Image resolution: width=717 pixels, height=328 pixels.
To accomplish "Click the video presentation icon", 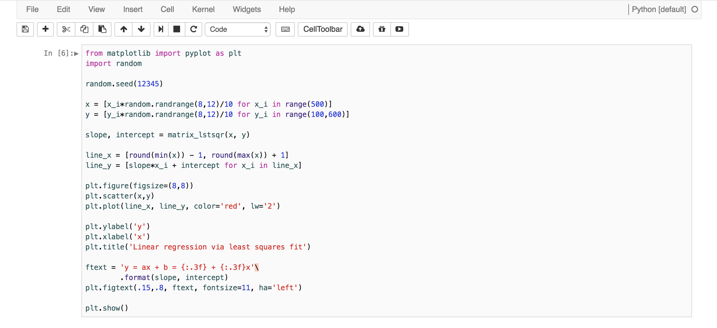I will tap(399, 29).
